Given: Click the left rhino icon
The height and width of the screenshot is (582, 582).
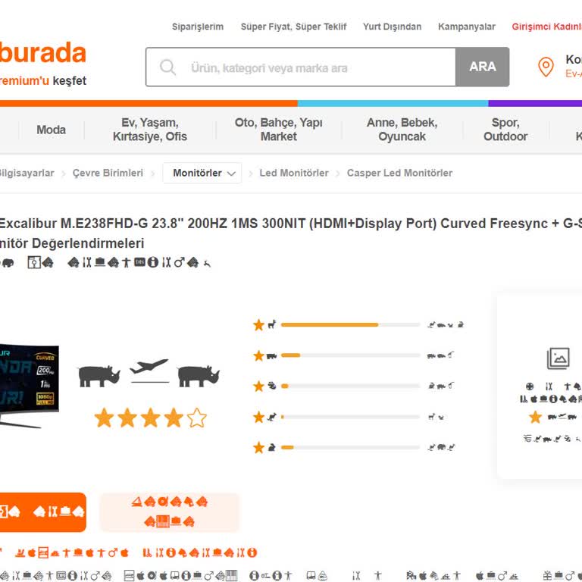Looking at the screenshot, I should click(99, 377).
